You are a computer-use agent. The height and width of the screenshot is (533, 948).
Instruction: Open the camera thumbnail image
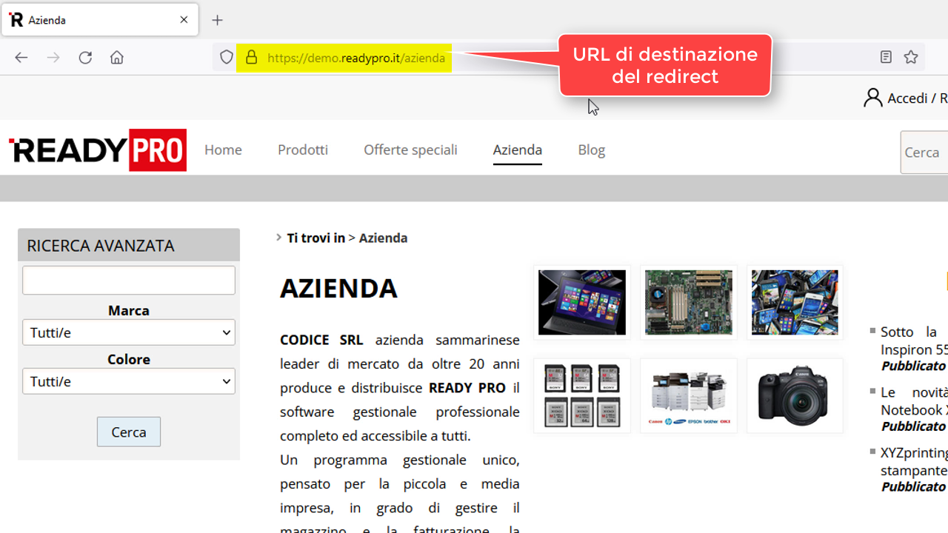pos(795,395)
